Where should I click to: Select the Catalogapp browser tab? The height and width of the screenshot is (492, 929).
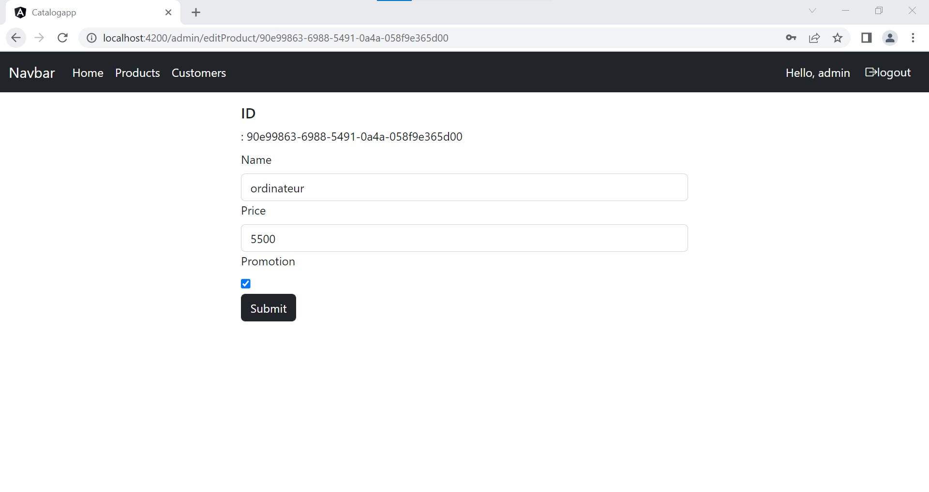93,13
